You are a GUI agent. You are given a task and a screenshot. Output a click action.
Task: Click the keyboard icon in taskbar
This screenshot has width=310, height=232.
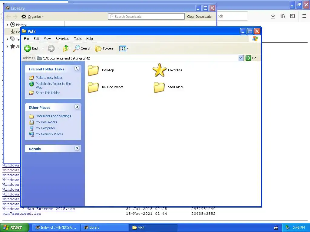pos(276,228)
